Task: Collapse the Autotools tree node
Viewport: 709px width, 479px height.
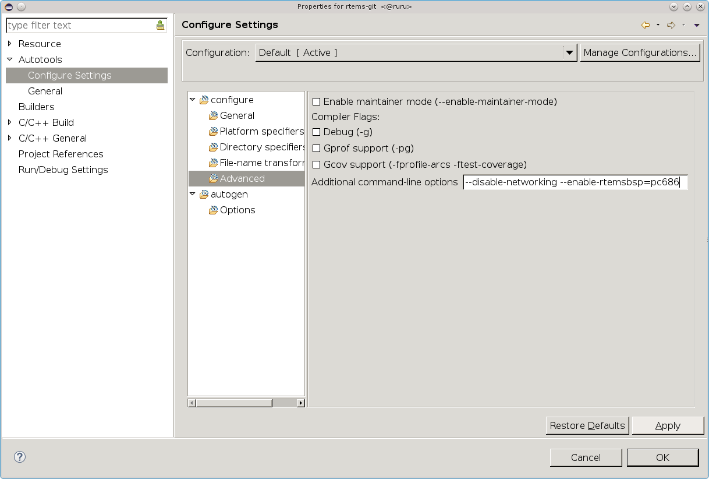Action: click(9, 59)
